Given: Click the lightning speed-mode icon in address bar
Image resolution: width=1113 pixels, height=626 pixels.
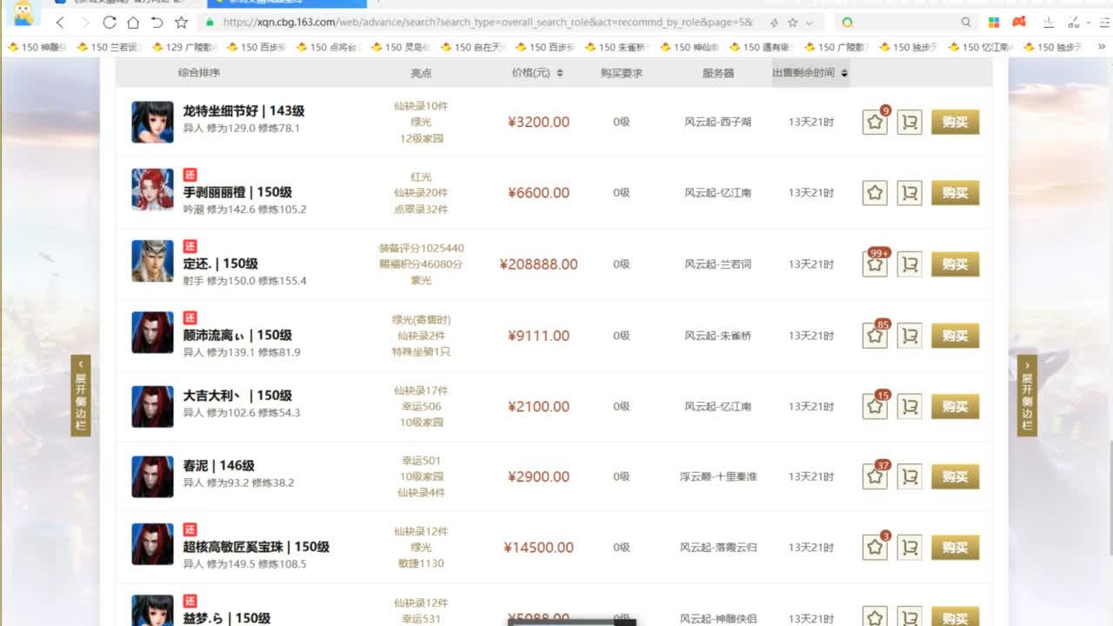Looking at the screenshot, I should tap(774, 22).
